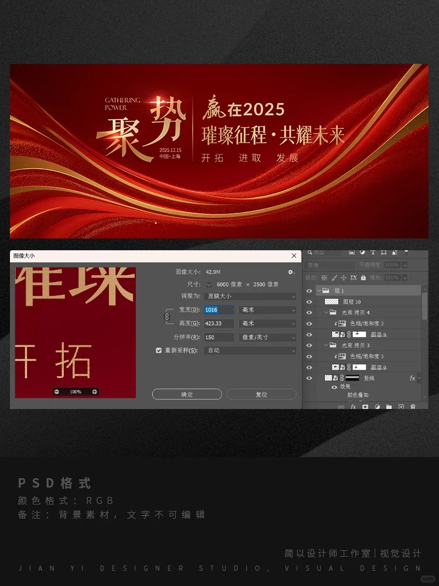The width and height of the screenshot is (439, 586).
Task: Open the width unit 毫米 dropdown
Action: (x=267, y=310)
